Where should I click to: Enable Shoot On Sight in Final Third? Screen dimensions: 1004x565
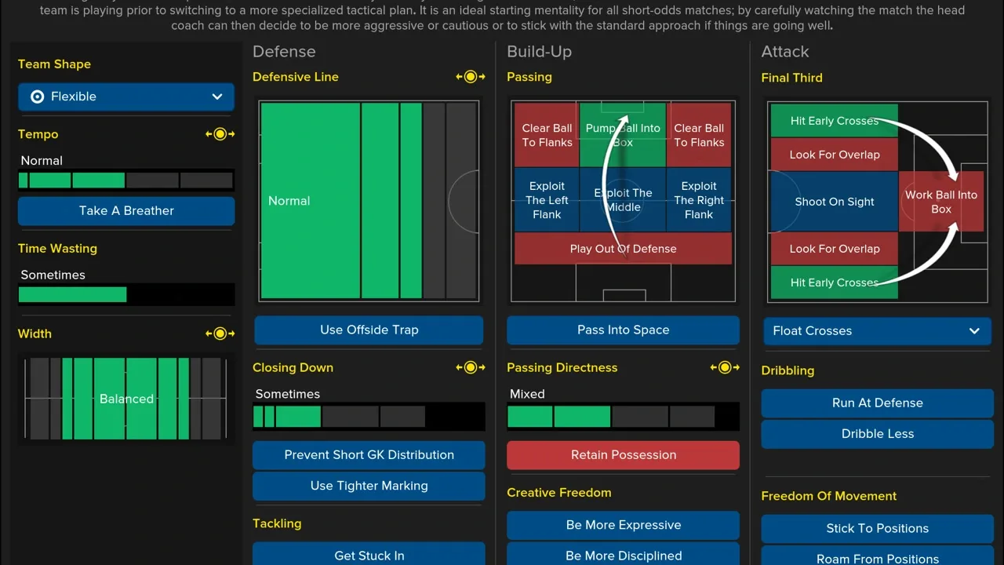(x=834, y=202)
